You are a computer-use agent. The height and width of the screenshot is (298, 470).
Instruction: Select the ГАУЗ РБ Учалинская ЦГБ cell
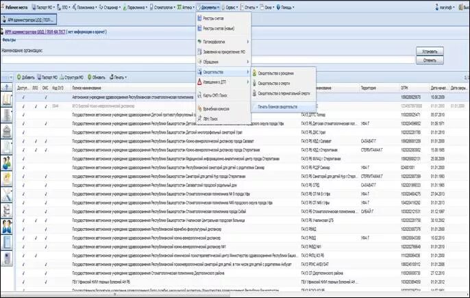pos(317,221)
